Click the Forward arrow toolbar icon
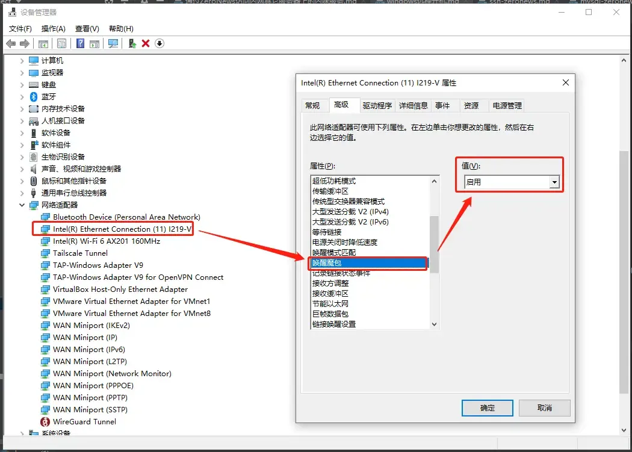The height and width of the screenshot is (452, 632). (25, 43)
